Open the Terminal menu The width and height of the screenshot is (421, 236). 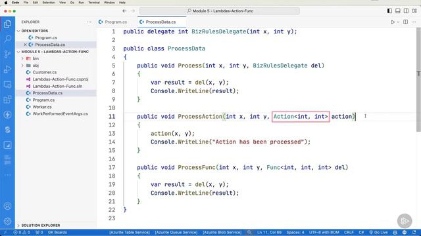tap(93, 3)
